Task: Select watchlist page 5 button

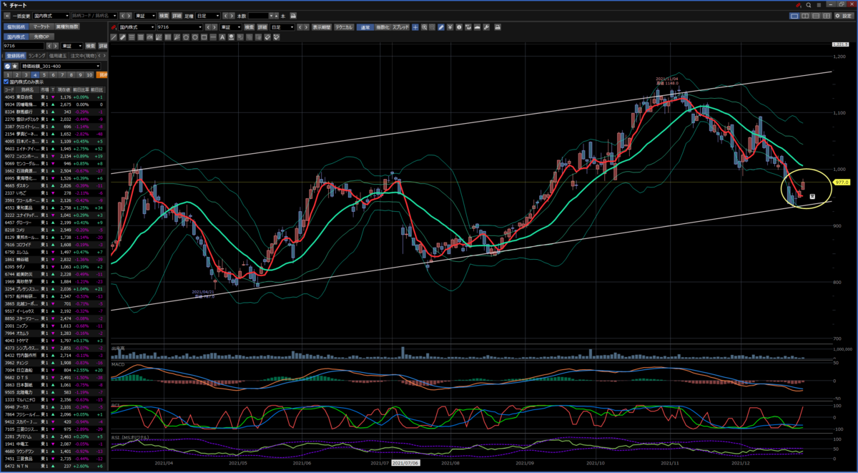Action: [x=44, y=74]
